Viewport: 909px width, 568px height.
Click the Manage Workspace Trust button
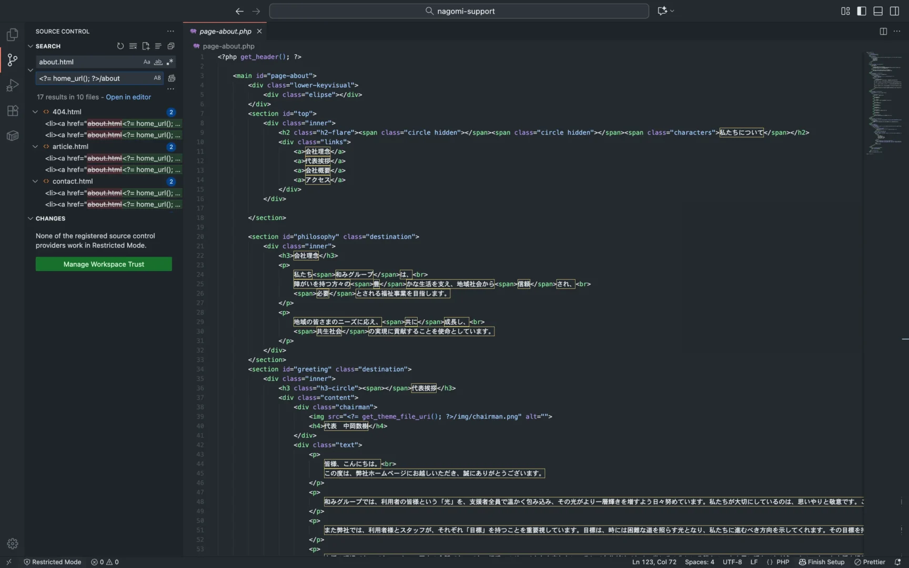(x=104, y=264)
